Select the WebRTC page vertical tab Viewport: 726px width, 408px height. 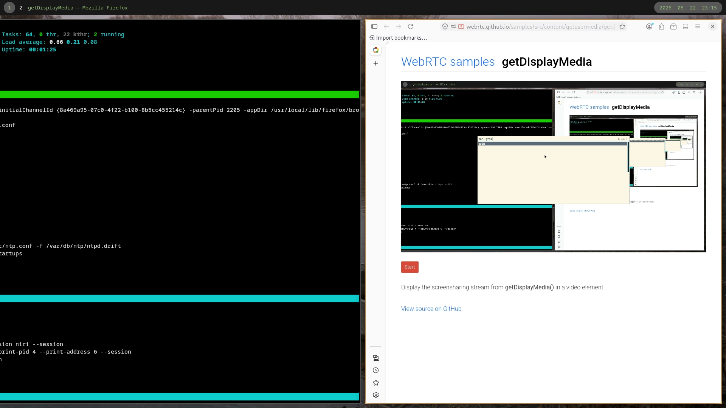click(376, 50)
